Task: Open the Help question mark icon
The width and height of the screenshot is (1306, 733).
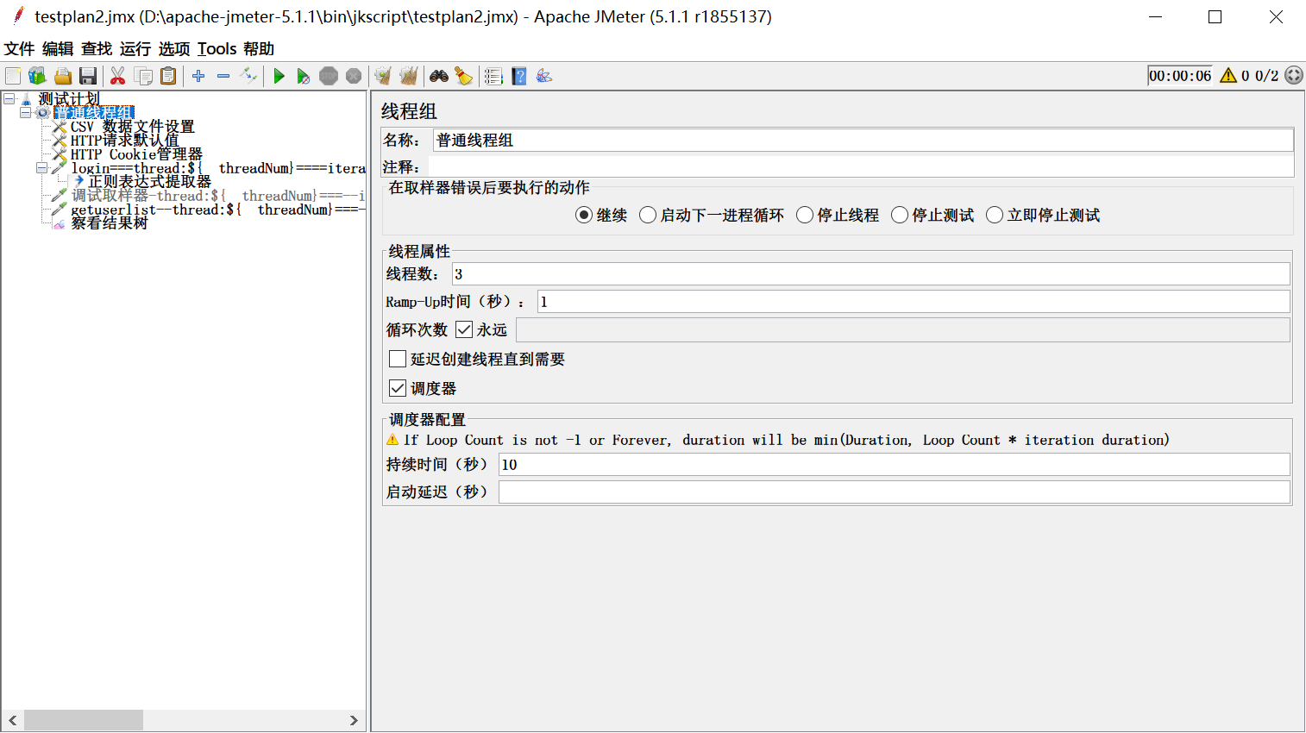Action: tap(519, 77)
